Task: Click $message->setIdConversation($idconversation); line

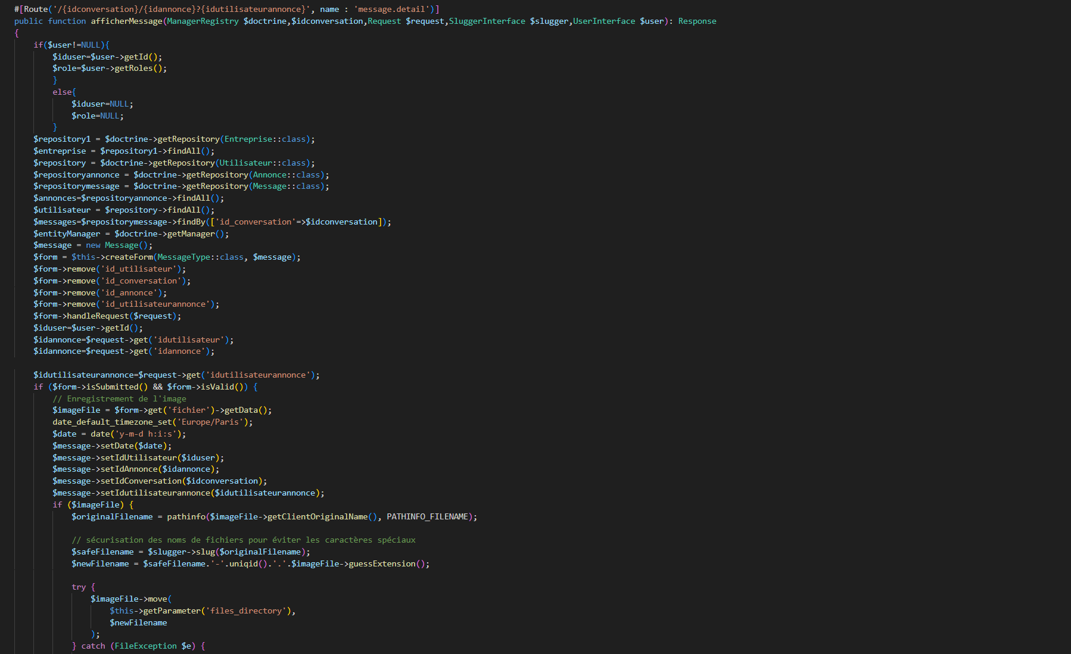Action: (160, 481)
